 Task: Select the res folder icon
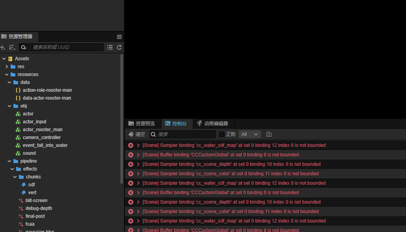point(13,67)
